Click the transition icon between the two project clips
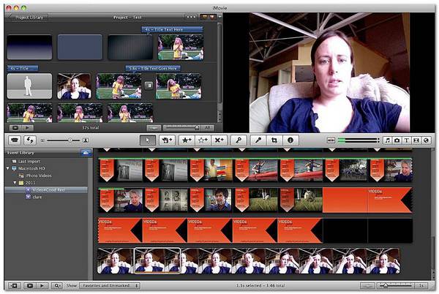 pyautogui.click(x=149, y=86)
